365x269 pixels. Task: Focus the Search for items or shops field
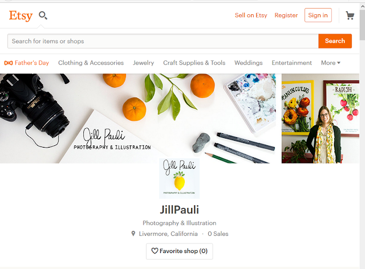163,41
